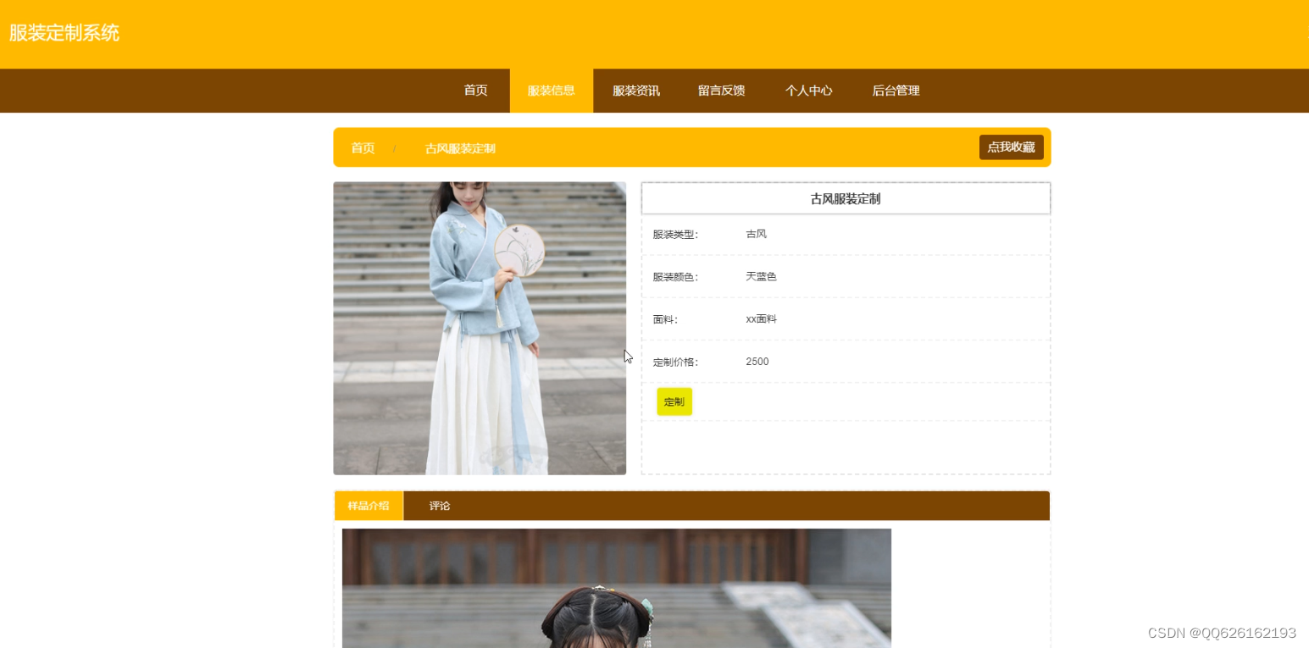This screenshot has height=648, width=1309.
Task: Click the 定制价格： field label
Action: pyautogui.click(x=675, y=363)
